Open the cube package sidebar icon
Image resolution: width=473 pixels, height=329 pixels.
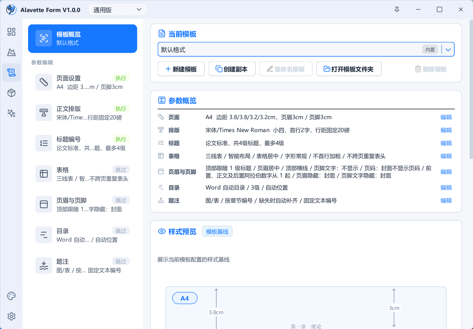(11, 93)
